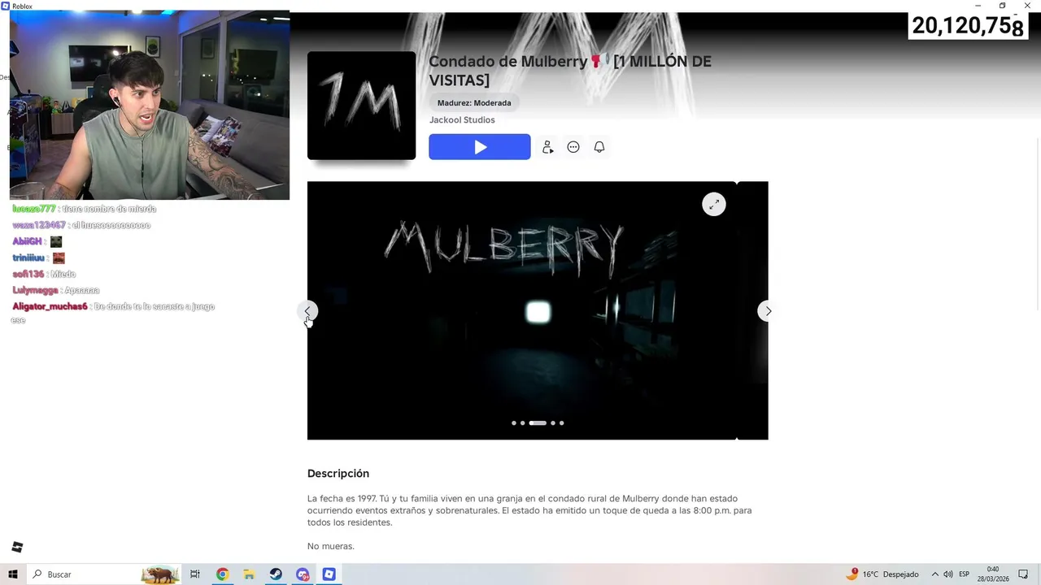Open the 1M game icon thumbnail
The image size is (1041, 585).
click(361, 106)
